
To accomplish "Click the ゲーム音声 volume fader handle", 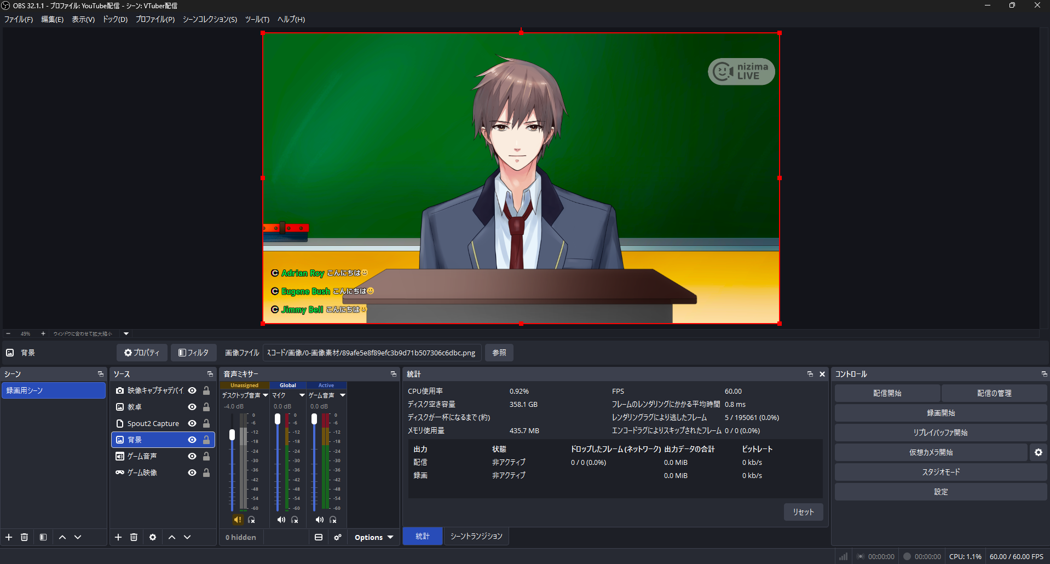I will pos(314,419).
